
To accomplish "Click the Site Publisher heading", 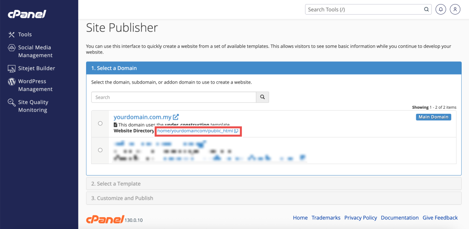I will tap(122, 28).
